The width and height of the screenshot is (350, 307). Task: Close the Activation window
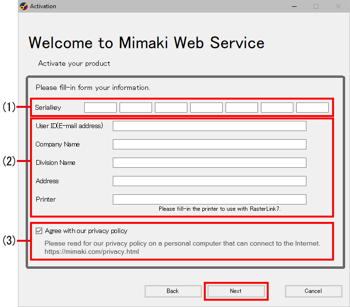tap(338, 6)
